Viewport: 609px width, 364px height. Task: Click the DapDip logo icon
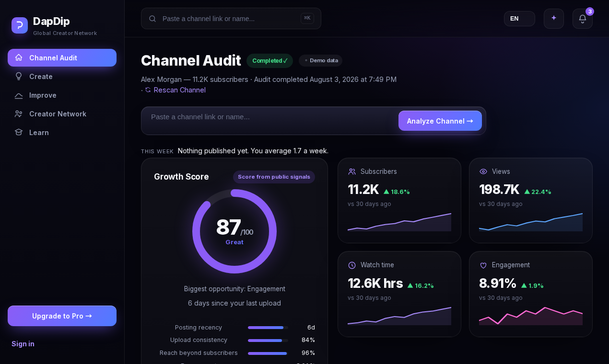point(20,25)
